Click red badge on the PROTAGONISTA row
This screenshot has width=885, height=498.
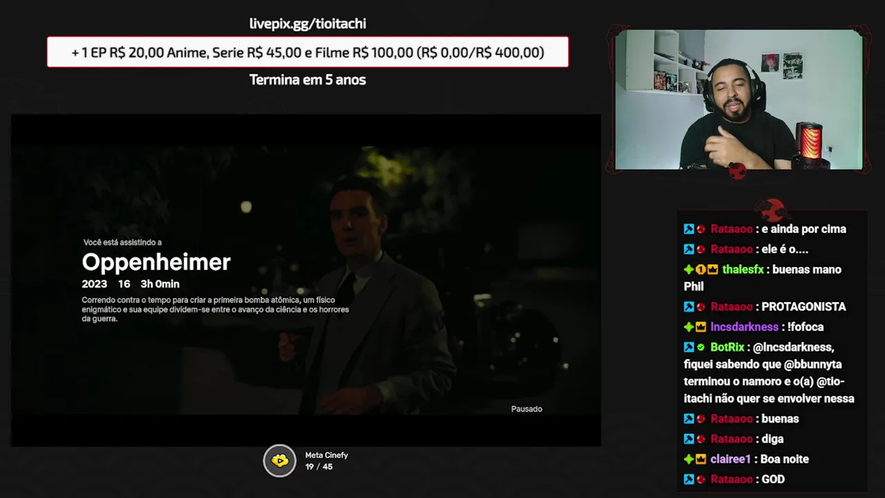[700, 306]
